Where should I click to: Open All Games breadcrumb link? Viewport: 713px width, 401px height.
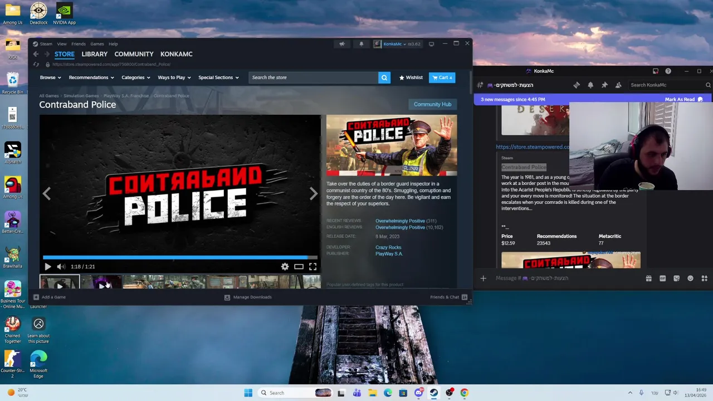tap(50, 96)
